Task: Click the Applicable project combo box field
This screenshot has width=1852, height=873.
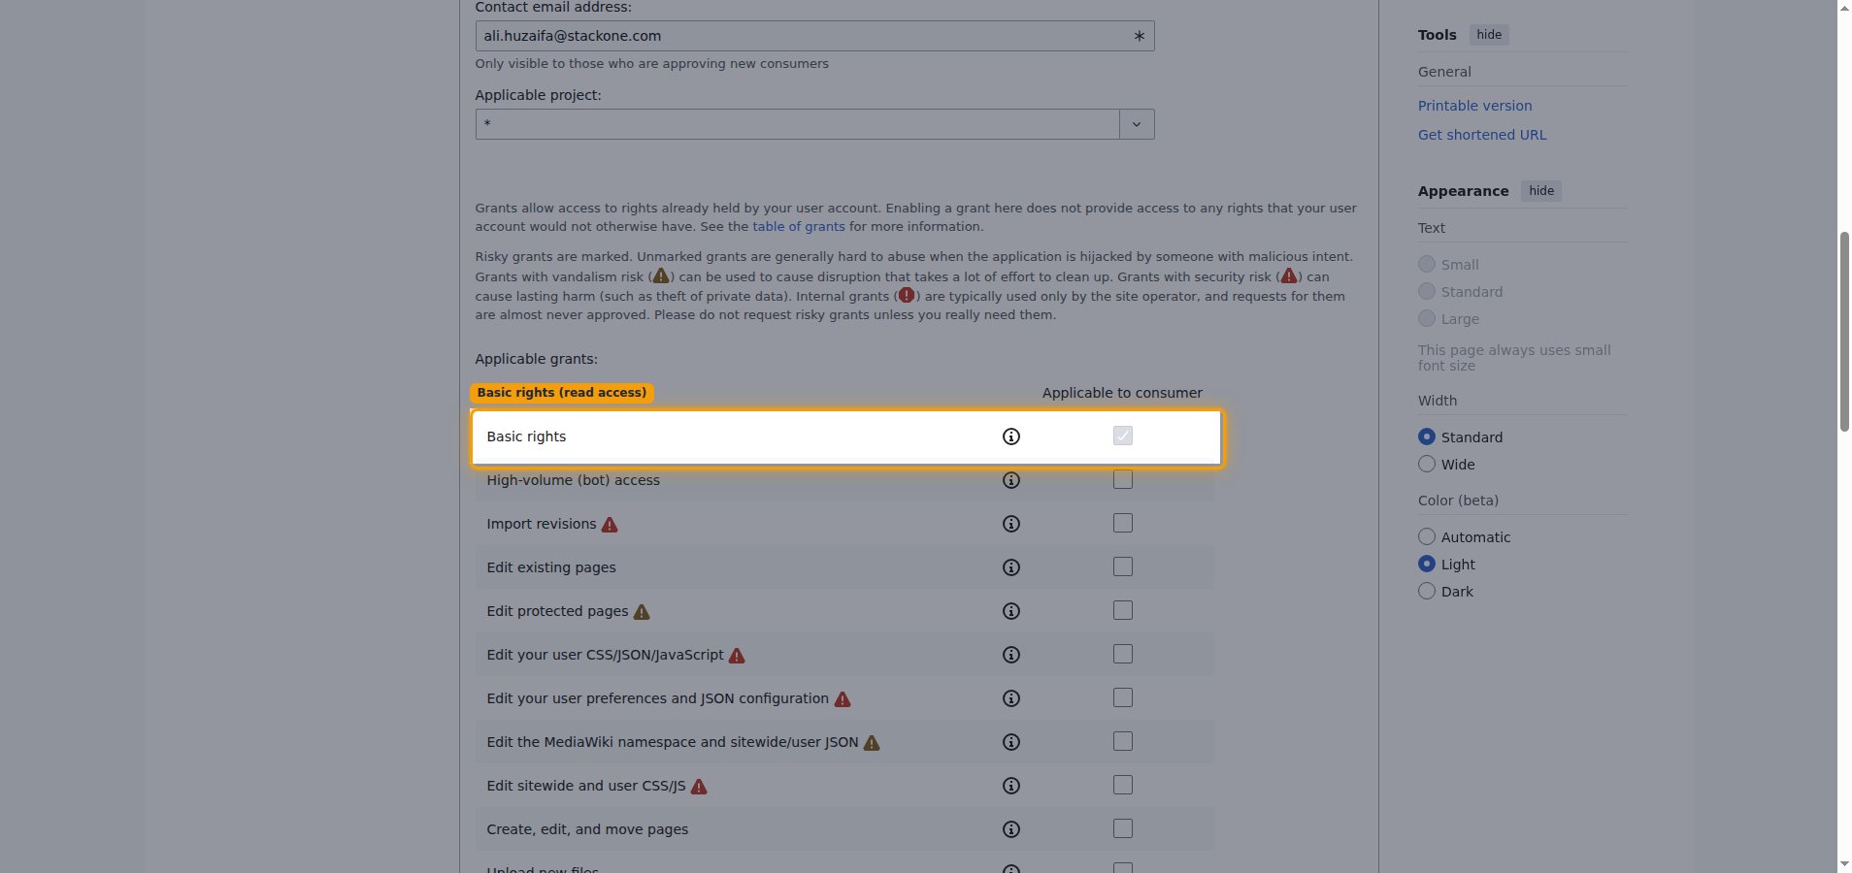Action: coord(798,124)
